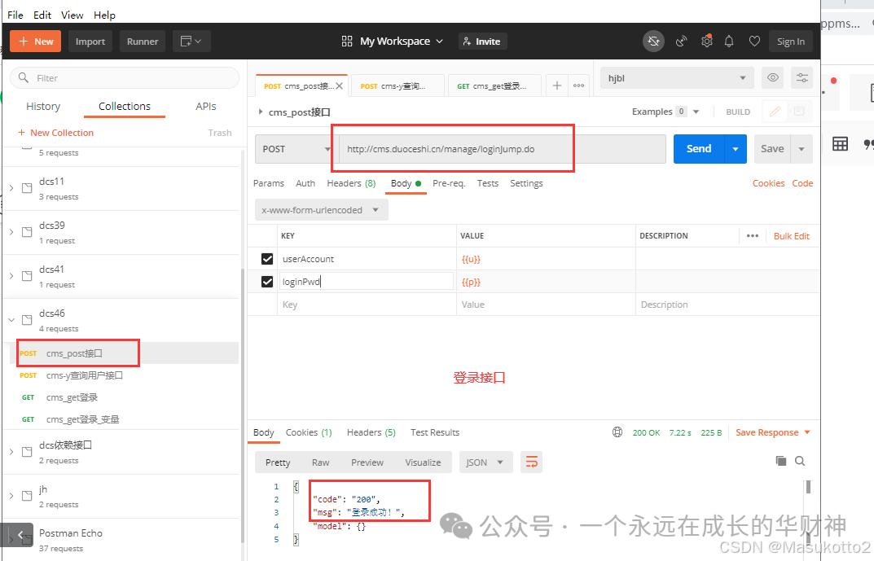Click the dcs39 collection folder icon
This screenshot has width=874, height=561.
[x=27, y=232]
